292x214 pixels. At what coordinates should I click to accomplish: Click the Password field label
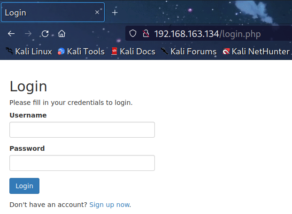pyautogui.click(x=27, y=148)
